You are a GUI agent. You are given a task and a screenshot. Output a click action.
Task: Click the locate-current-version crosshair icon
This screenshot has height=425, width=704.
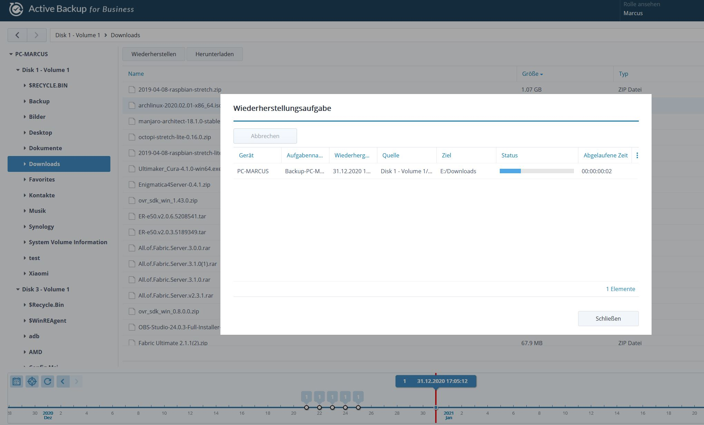[x=32, y=381]
